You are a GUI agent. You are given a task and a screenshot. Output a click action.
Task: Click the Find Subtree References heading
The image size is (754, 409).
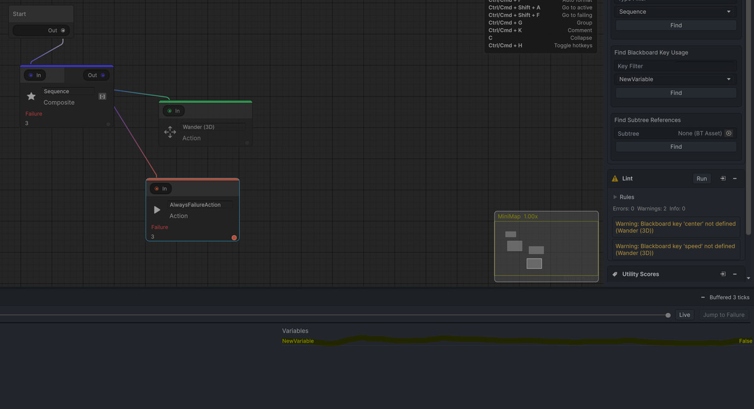(x=647, y=120)
